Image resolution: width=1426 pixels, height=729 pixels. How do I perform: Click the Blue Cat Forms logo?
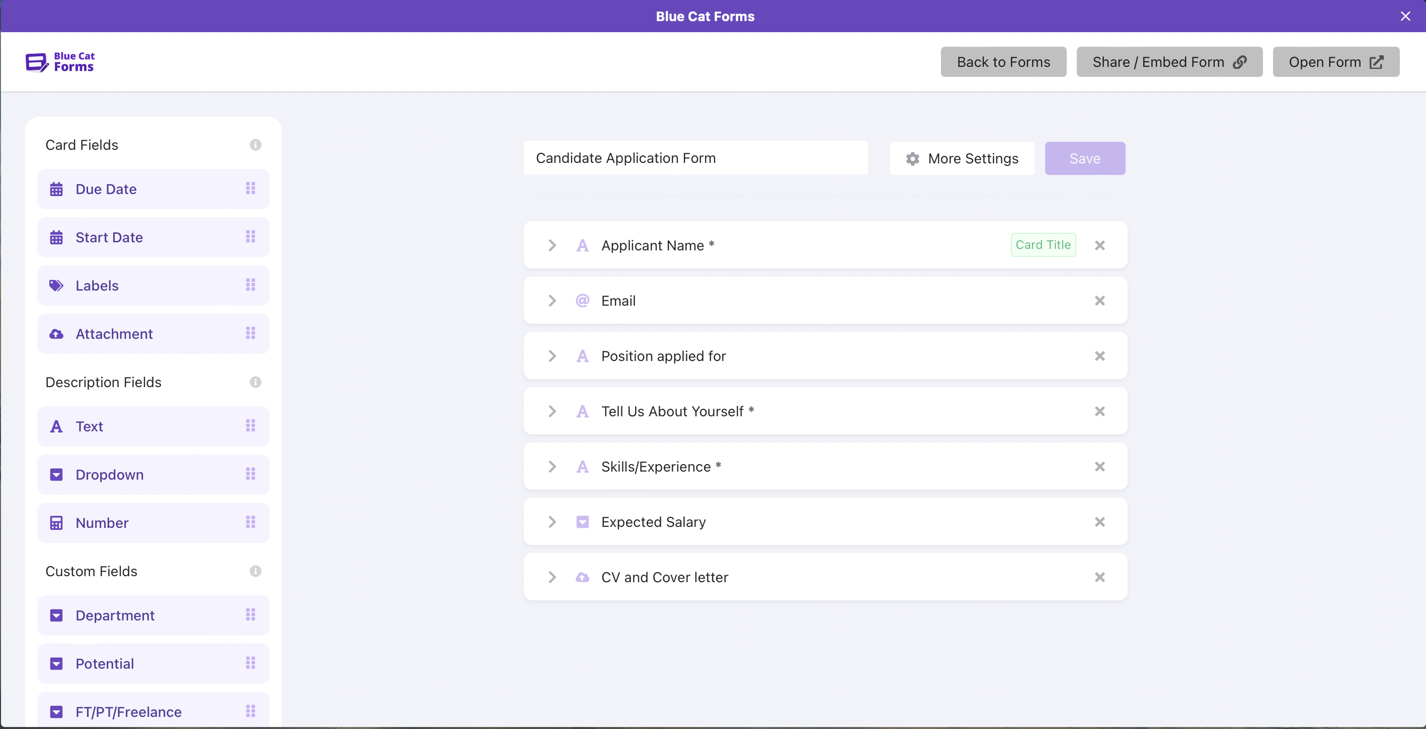(60, 62)
